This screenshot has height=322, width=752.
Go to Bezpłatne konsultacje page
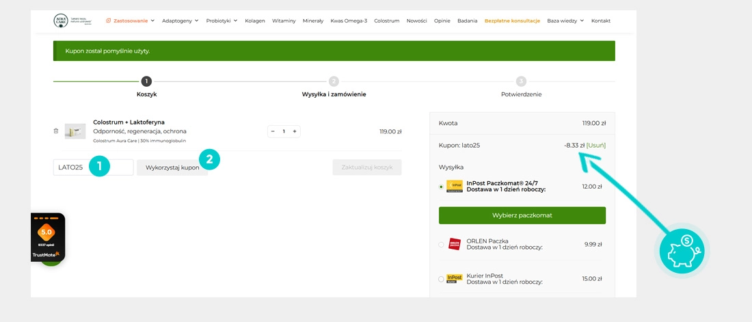(512, 21)
